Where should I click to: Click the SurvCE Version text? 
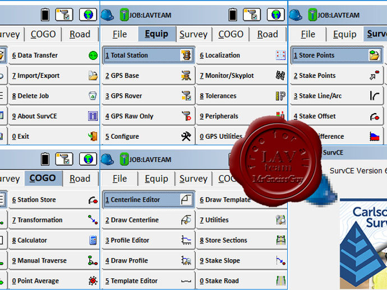coord(358,171)
